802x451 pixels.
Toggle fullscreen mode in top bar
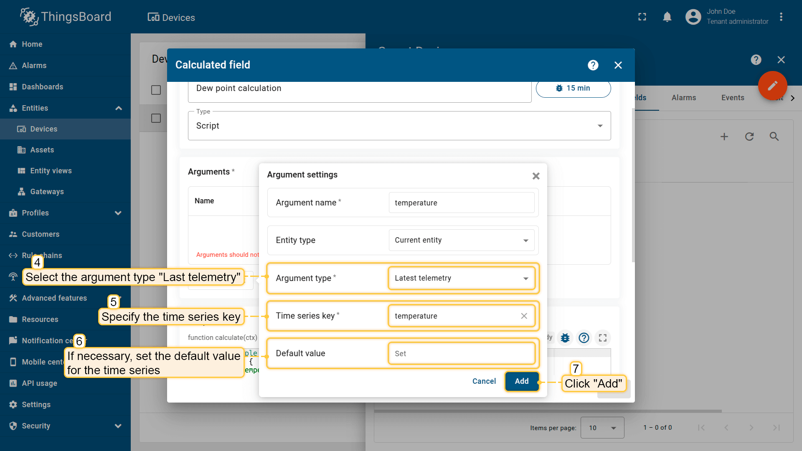[x=642, y=17]
